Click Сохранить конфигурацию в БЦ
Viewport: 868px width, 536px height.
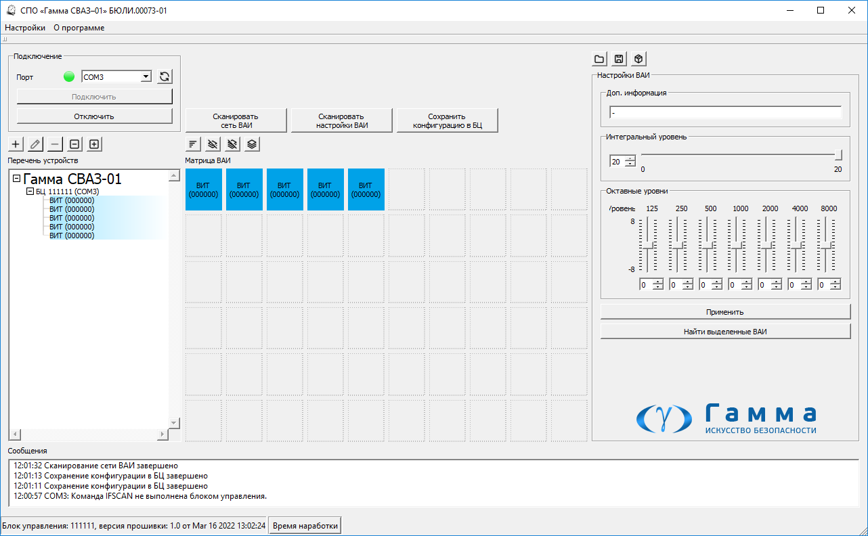(448, 120)
